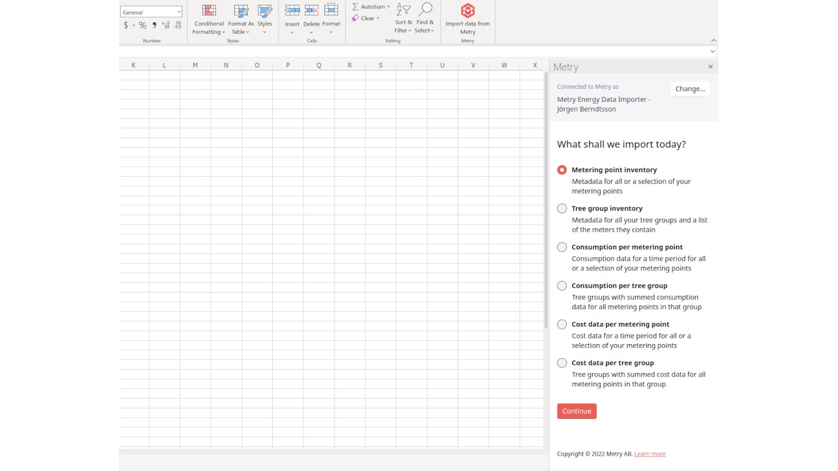Open Find & Select magnifier
The image size is (838, 471).
point(424,19)
